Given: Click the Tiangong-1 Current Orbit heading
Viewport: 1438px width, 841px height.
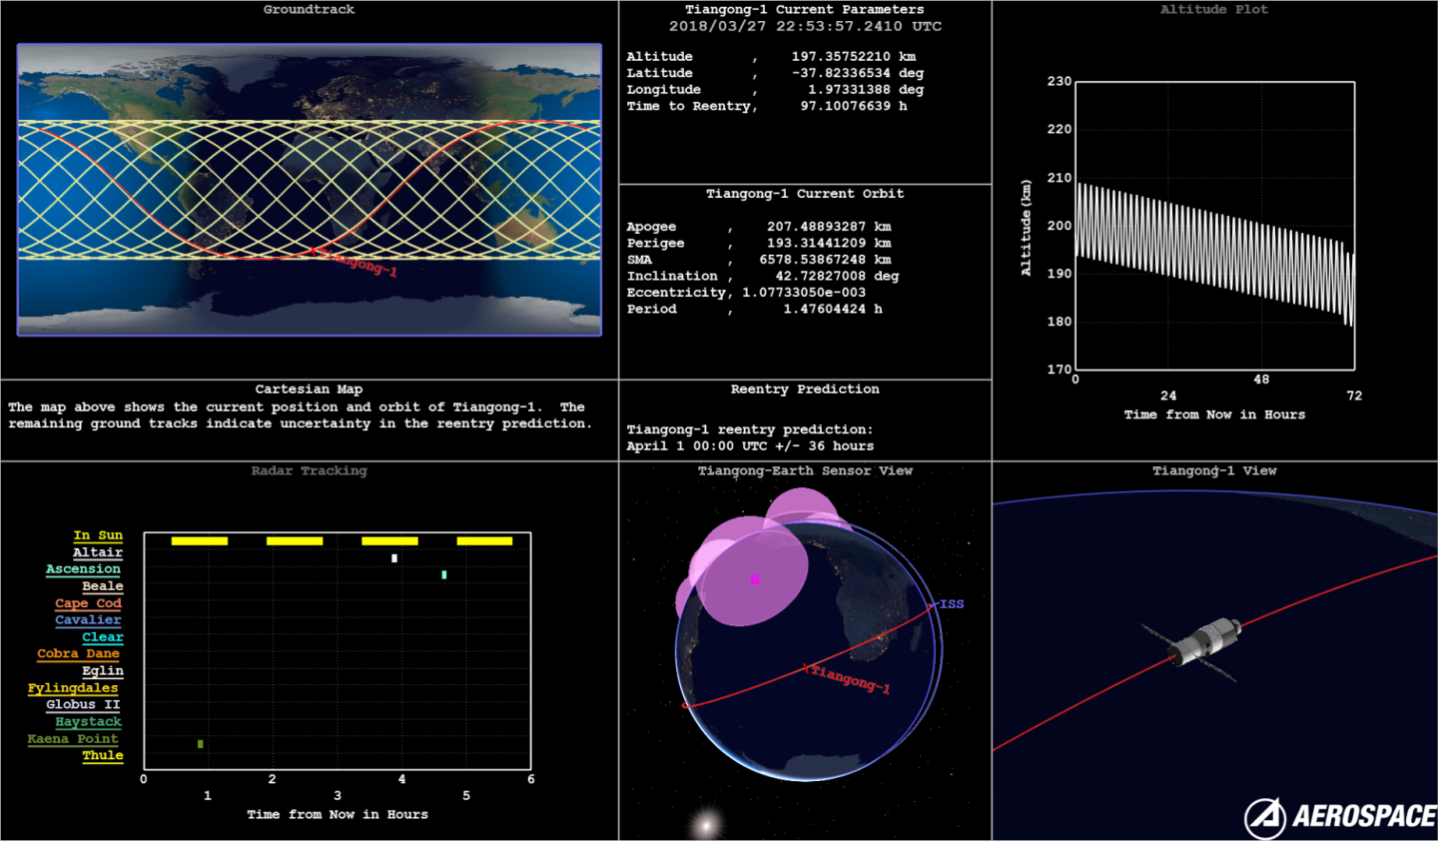Looking at the screenshot, I should [x=805, y=194].
